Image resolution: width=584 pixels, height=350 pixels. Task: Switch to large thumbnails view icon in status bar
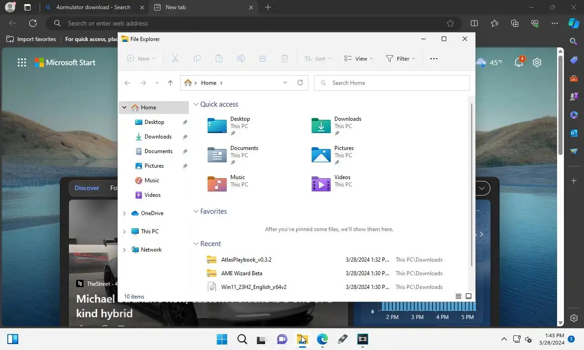tap(469, 296)
